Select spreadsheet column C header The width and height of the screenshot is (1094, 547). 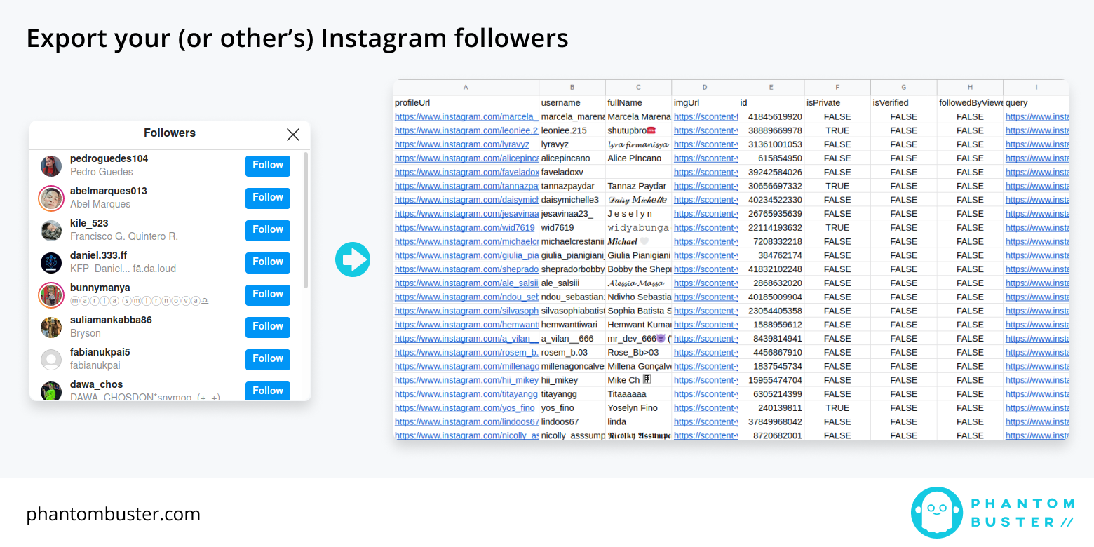pos(638,88)
